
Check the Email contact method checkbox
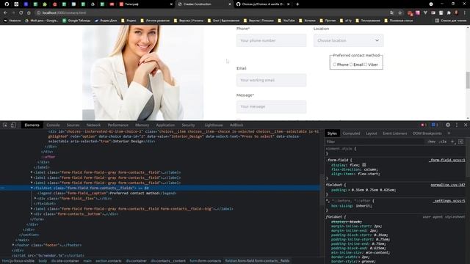pos(351,65)
